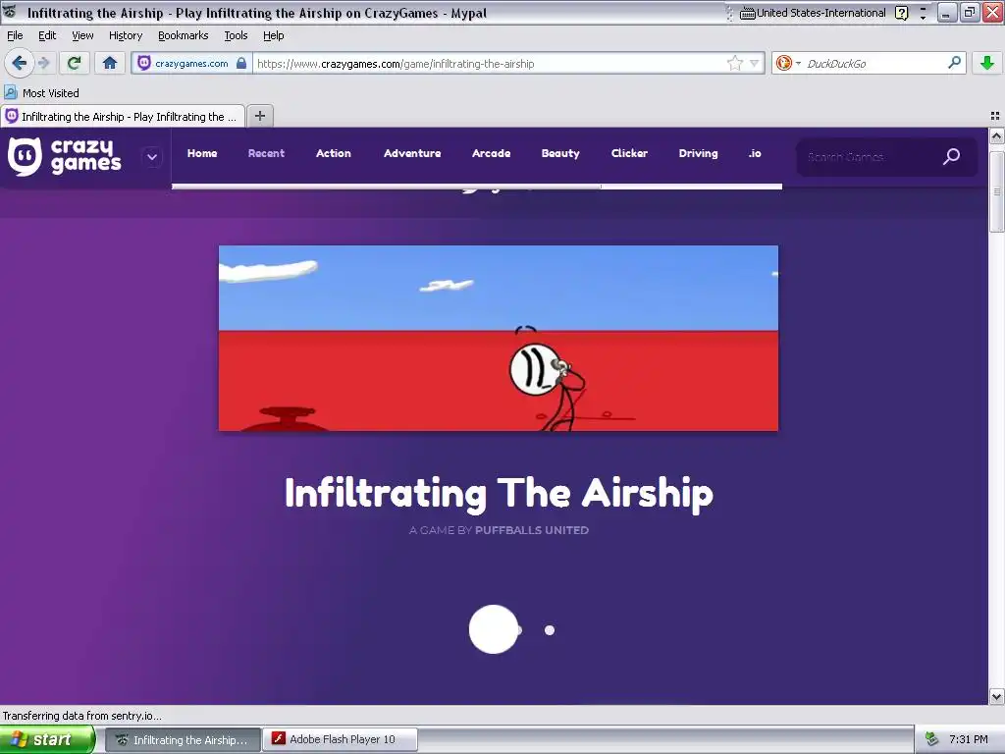This screenshot has height=754, width=1005.
Task: Click the 'Infiltrating The Airship' heading
Action: click(x=499, y=494)
